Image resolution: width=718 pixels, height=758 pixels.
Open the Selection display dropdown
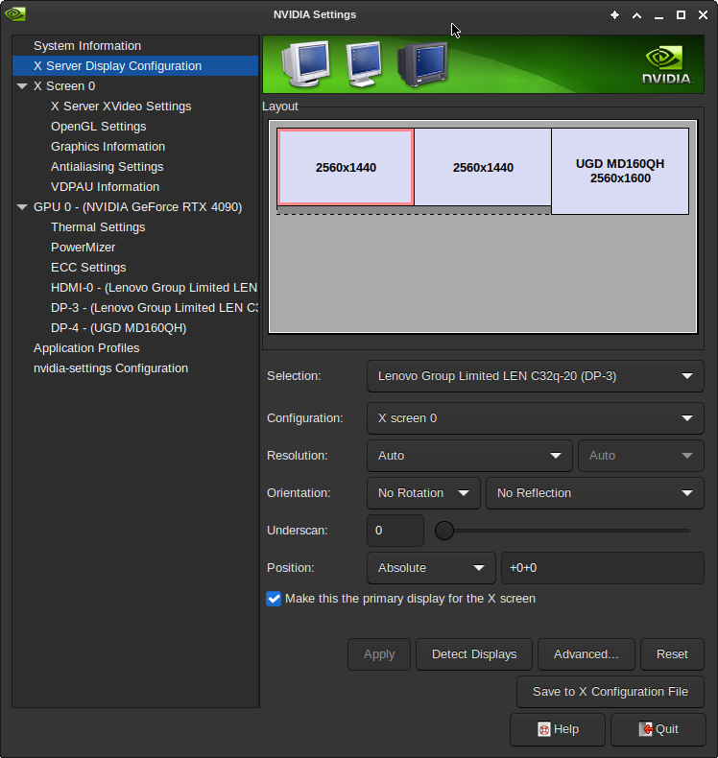tap(535, 376)
